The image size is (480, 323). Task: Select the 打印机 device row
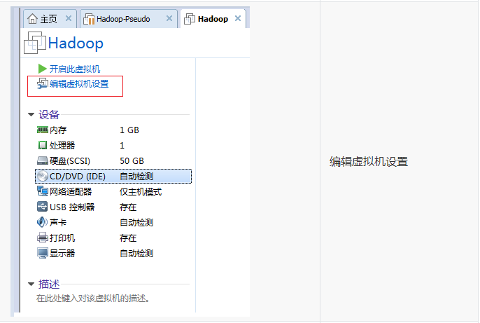[113, 238]
